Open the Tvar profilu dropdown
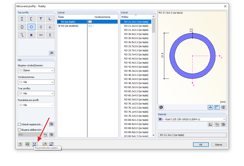Viewport: 244px width, 166px height. coord(36,94)
